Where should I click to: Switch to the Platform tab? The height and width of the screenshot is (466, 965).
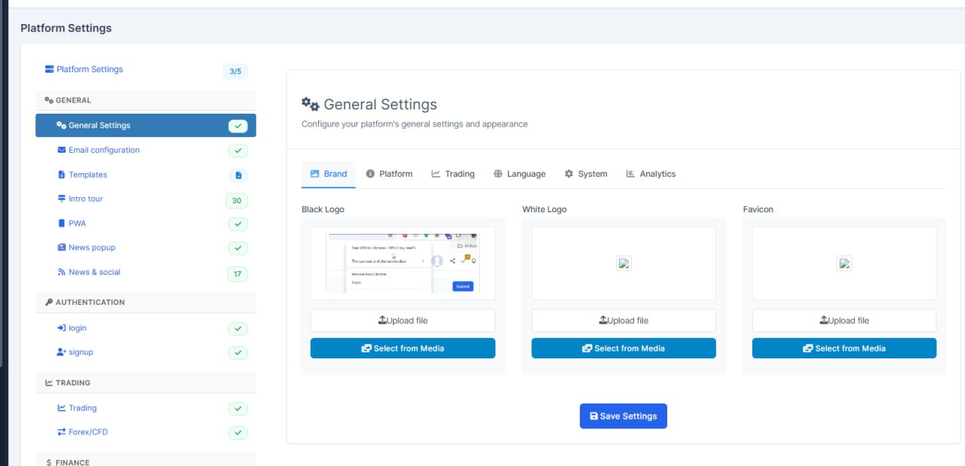389,174
